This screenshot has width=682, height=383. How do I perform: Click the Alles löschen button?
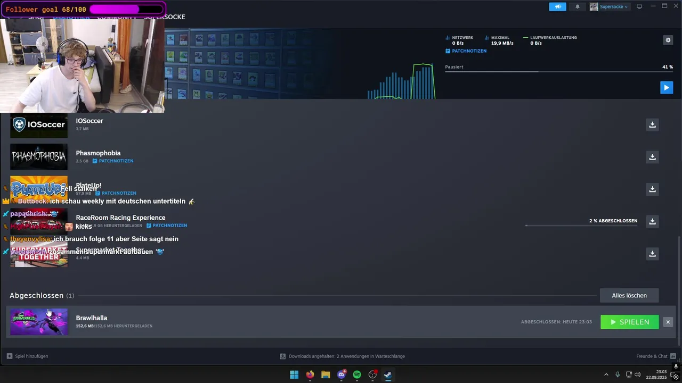[x=629, y=295]
